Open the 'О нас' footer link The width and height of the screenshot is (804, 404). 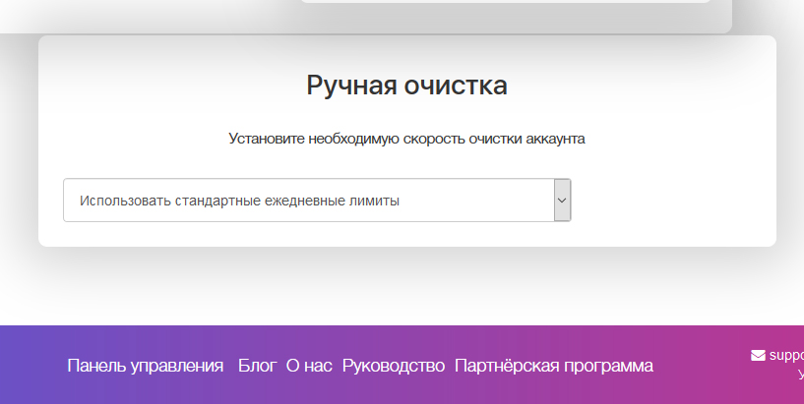[309, 366]
